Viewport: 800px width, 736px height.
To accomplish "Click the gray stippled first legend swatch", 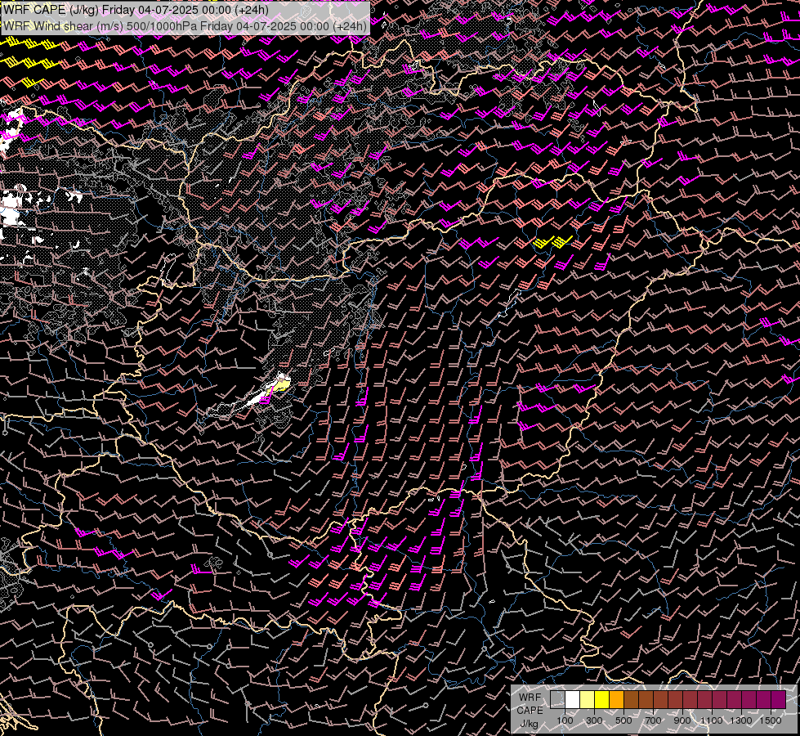I will pyautogui.click(x=557, y=699).
